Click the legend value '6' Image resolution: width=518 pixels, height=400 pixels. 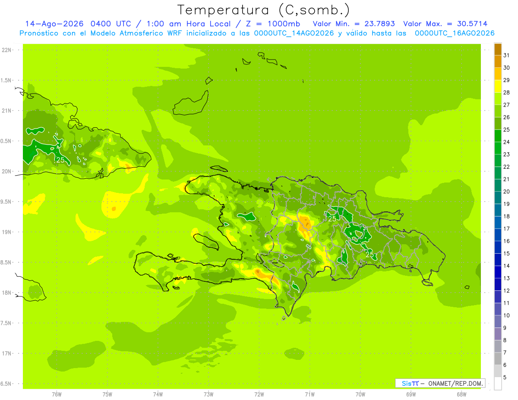[505, 365]
